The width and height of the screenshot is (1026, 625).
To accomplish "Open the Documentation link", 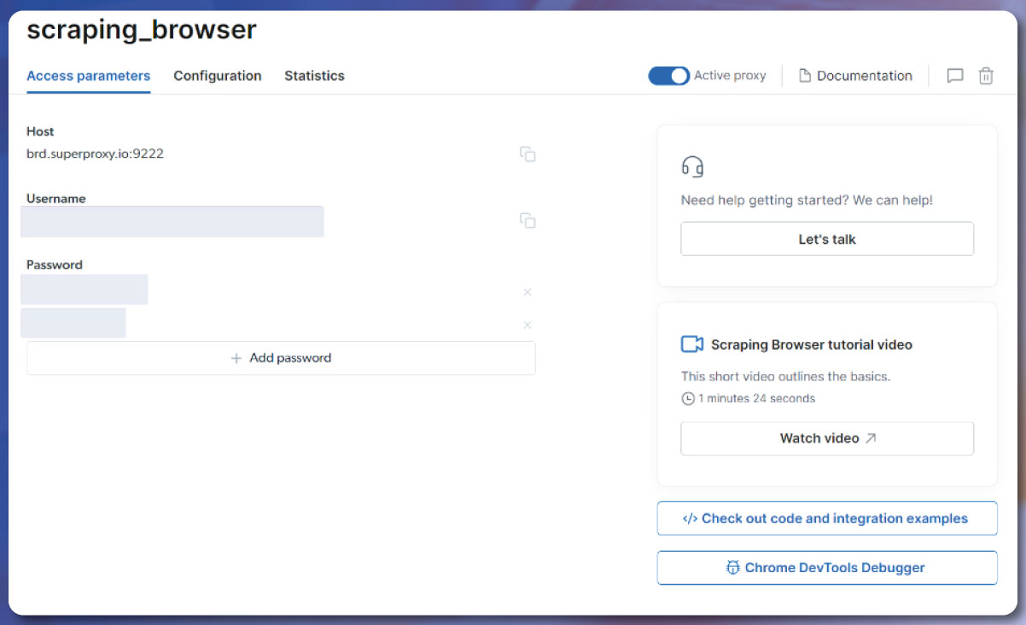I will pyautogui.click(x=855, y=76).
